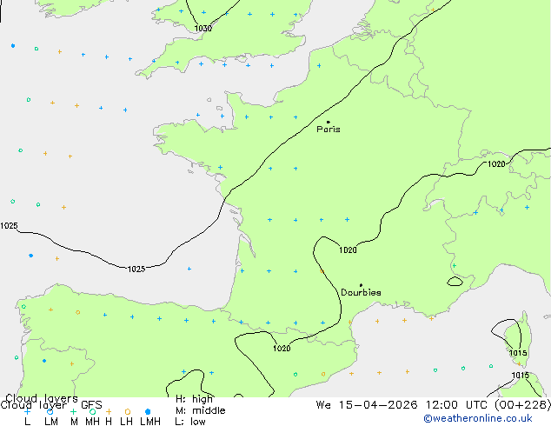
Task: Click the 1020 isobar label north of Dourbies
Action: [348, 250]
